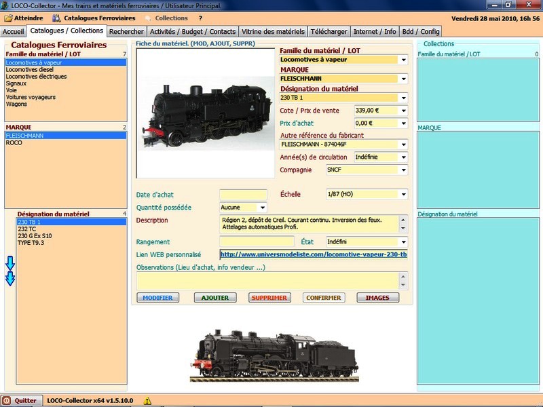Click the Observations text area
The height and width of the screenshot is (407, 543).
(x=268, y=281)
